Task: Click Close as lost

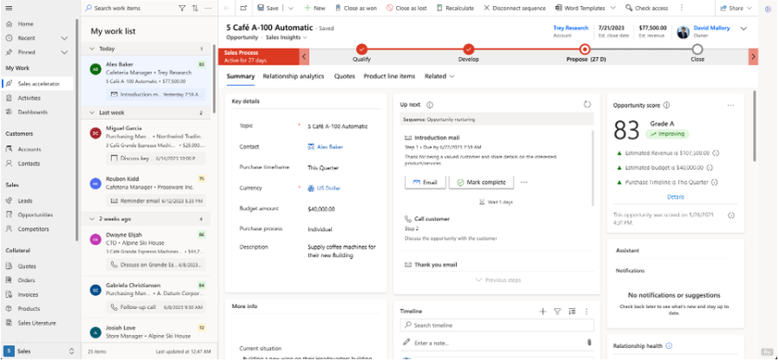Action: pos(406,8)
